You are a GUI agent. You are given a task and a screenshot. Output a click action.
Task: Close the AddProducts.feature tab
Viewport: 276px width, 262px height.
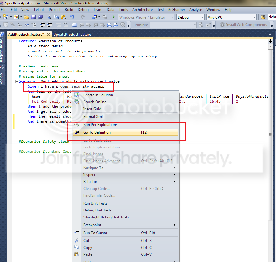49,35
